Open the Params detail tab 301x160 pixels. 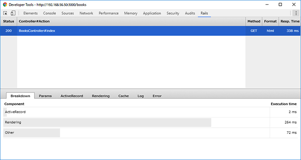click(x=45, y=96)
